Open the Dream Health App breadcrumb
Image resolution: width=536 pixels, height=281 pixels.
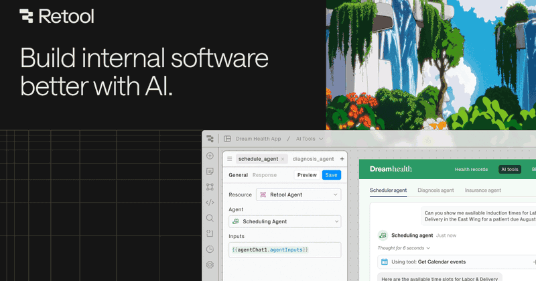(258, 139)
